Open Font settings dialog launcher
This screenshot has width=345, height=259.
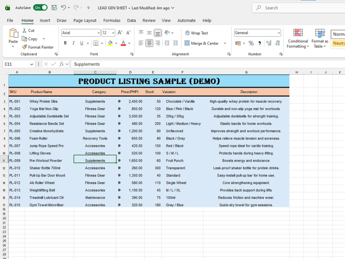[132, 54]
